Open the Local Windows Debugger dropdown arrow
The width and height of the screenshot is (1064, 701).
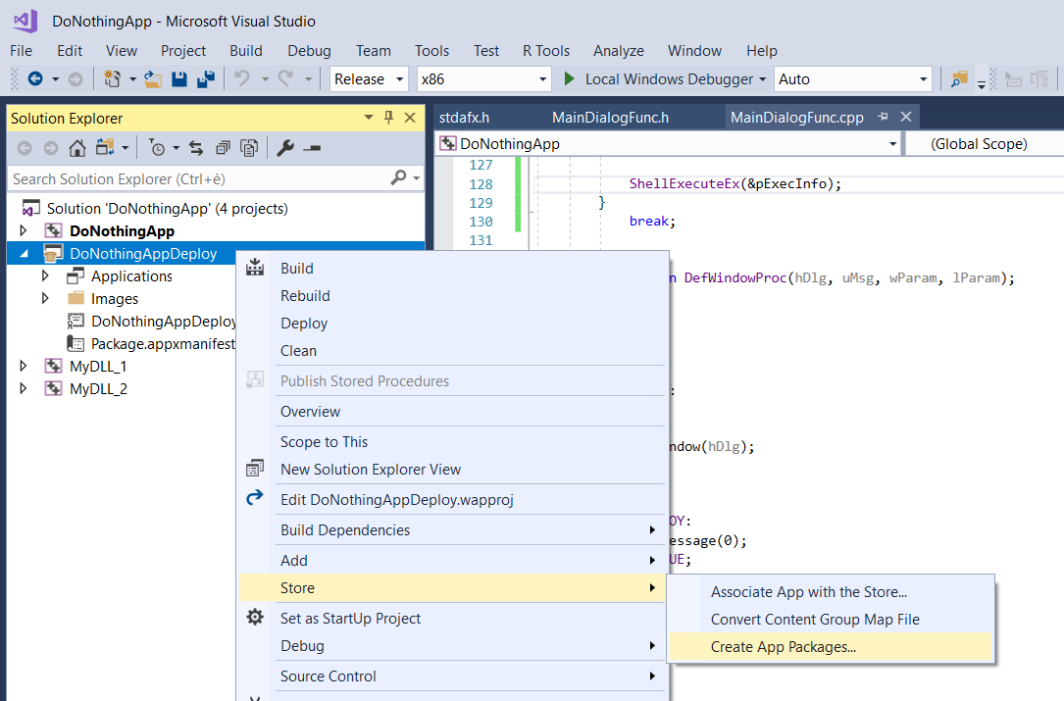pos(763,79)
